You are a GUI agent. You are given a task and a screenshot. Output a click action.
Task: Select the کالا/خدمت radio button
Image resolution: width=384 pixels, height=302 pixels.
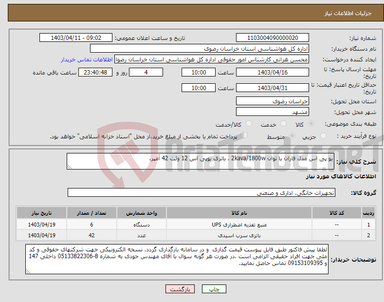pyautogui.click(x=249, y=124)
